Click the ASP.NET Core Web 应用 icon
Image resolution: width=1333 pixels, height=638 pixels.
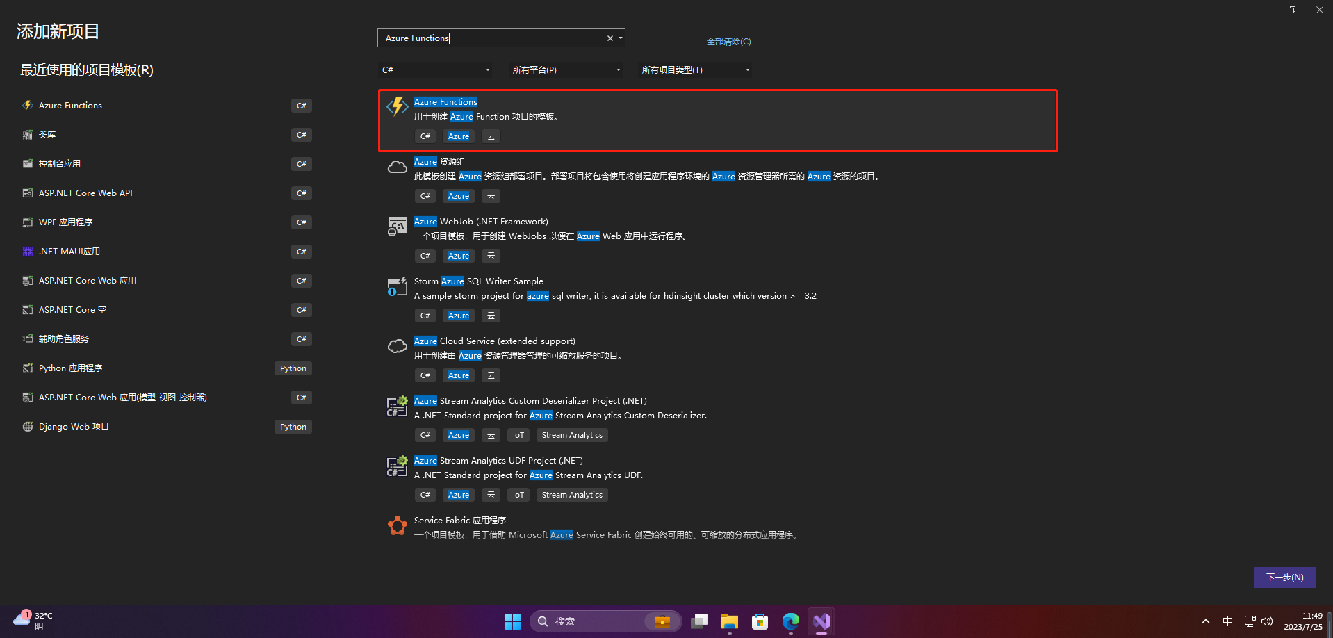tap(28, 281)
